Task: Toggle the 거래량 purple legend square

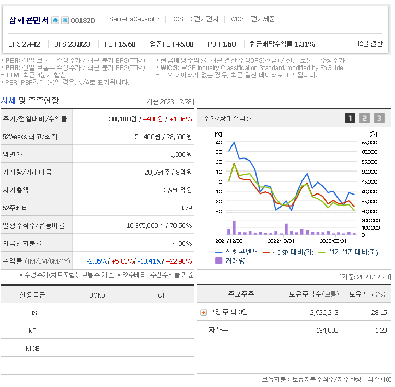Action: click(218, 260)
